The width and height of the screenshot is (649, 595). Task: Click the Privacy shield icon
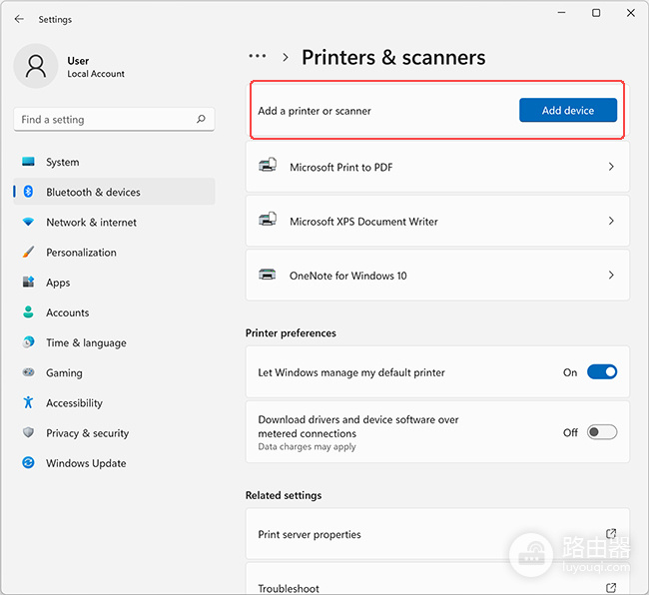tap(28, 432)
